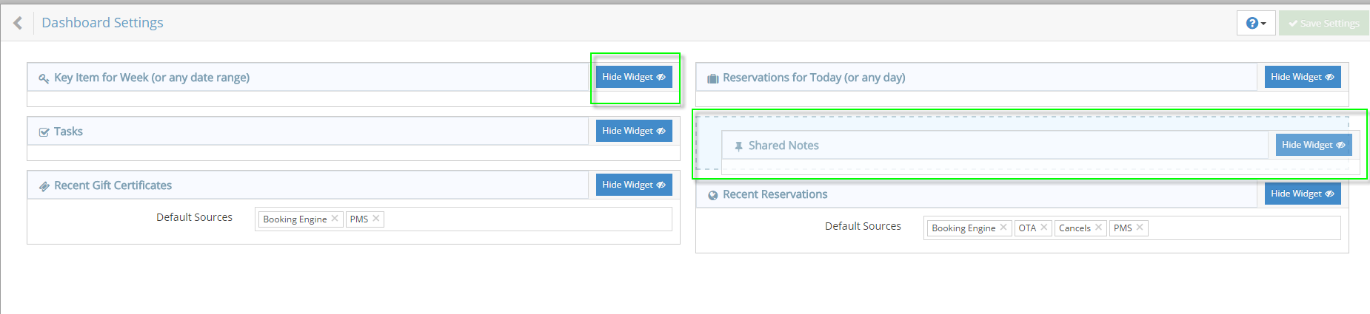Screen dimensions: 1370x314
Task: Click the pin icon beside Shared Notes
Action: coord(738,146)
